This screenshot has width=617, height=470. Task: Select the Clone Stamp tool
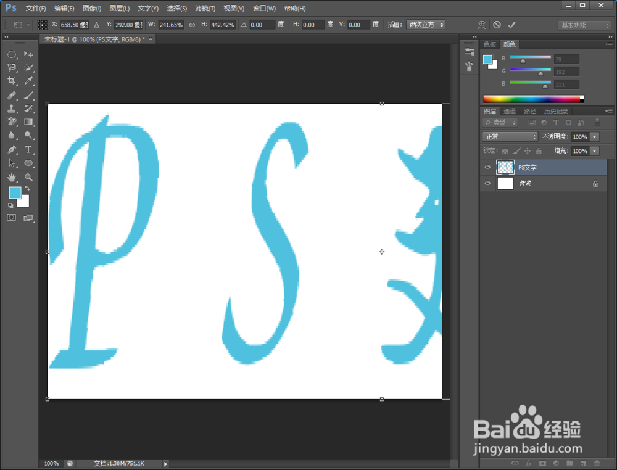[x=12, y=109]
